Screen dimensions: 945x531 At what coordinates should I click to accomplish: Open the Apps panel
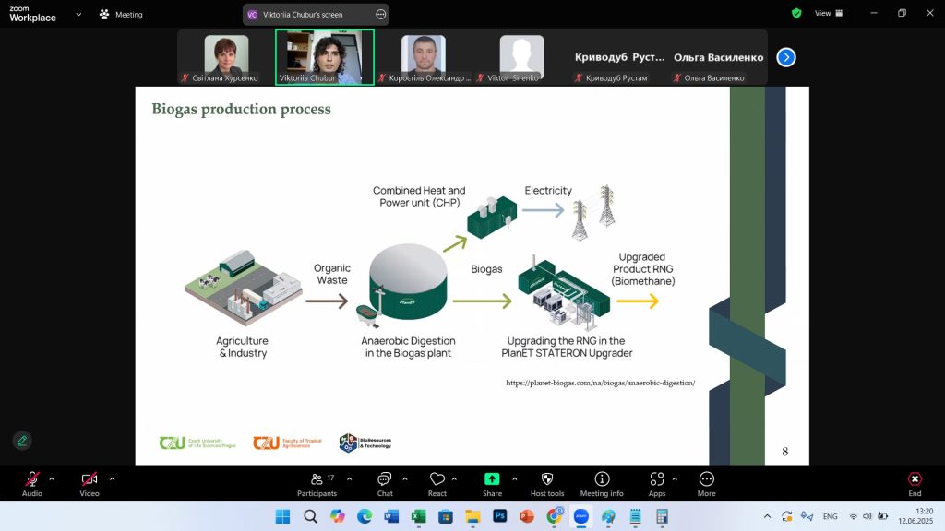click(656, 483)
